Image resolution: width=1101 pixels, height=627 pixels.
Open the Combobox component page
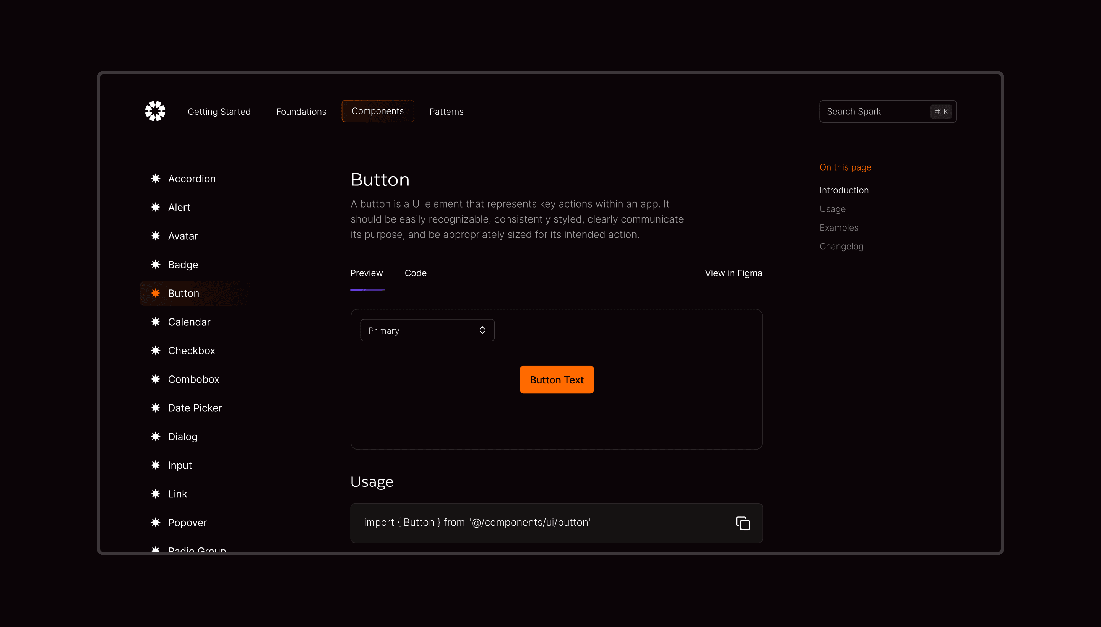[x=193, y=379]
